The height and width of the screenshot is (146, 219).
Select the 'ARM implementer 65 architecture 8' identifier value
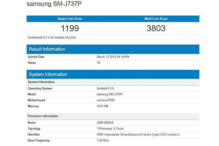pos(138,135)
